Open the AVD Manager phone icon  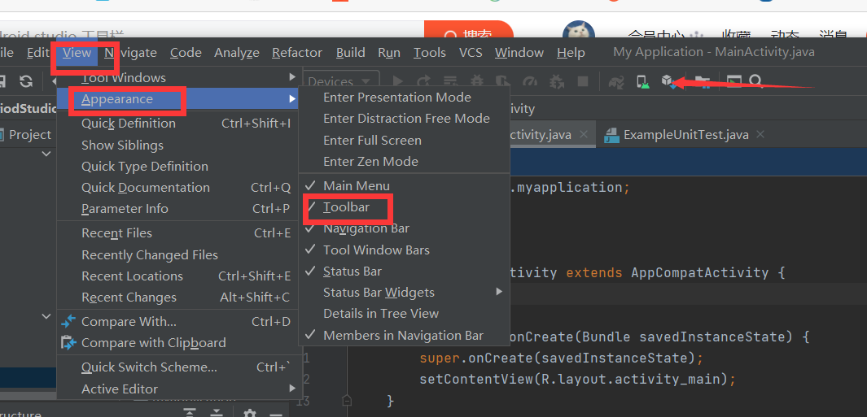642,82
